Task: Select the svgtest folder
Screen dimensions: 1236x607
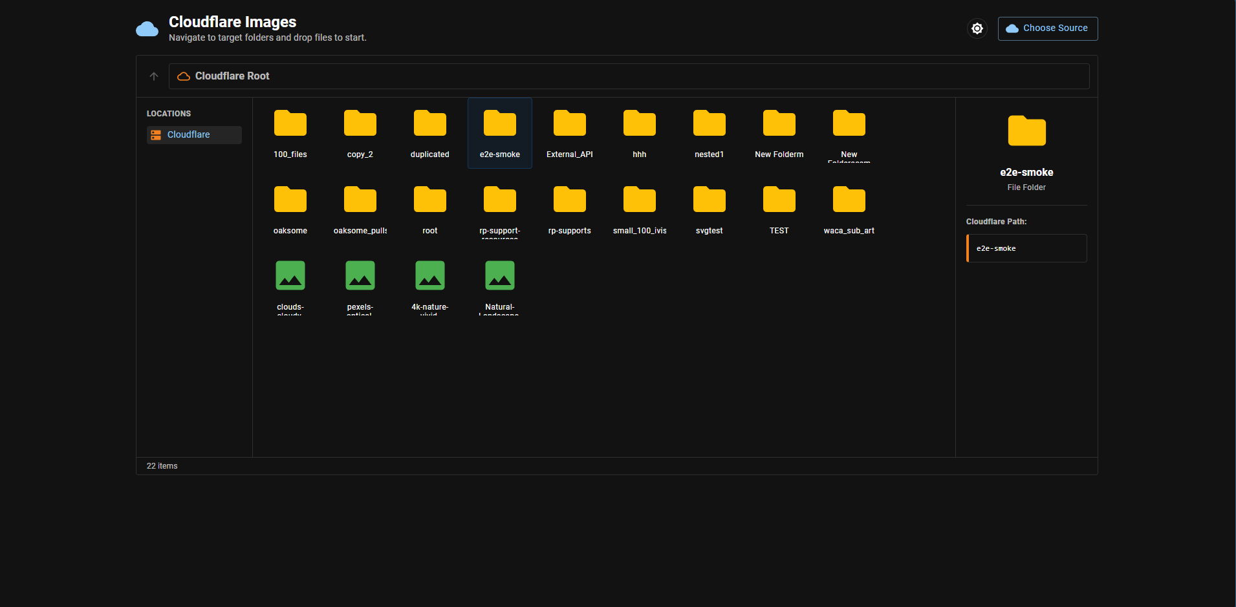Action: (710, 209)
